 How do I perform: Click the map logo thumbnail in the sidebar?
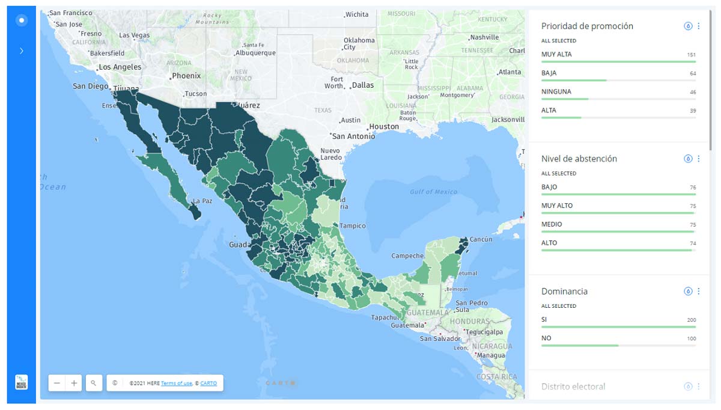click(x=22, y=382)
